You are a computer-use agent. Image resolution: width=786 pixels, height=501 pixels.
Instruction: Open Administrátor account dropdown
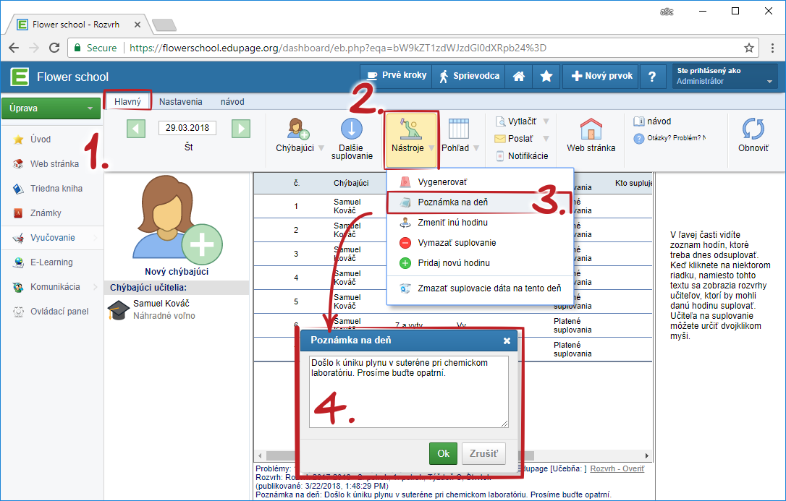pyautogui.click(x=725, y=77)
